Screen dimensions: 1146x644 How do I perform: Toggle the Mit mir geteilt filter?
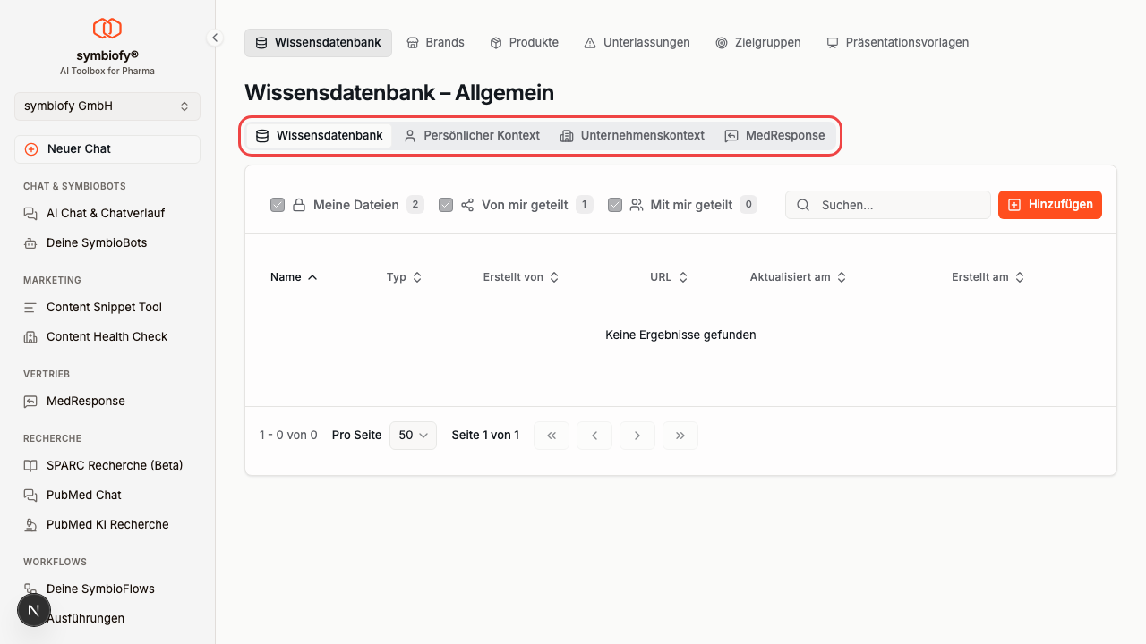pos(615,205)
